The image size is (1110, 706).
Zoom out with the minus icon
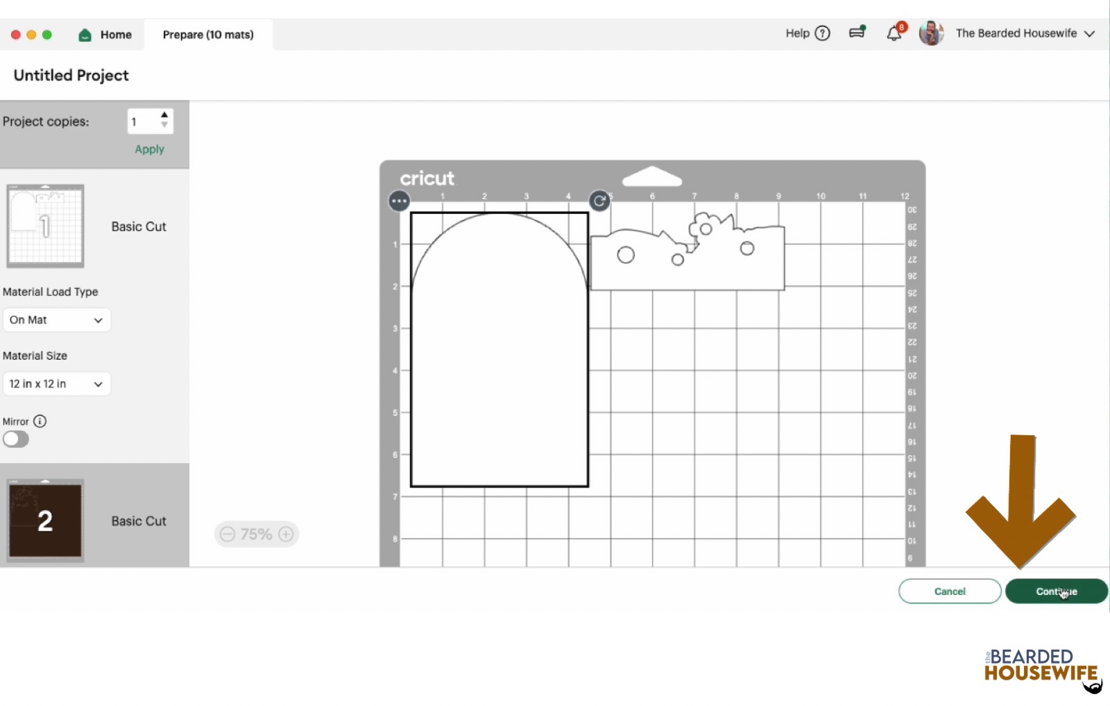[x=228, y=534]
